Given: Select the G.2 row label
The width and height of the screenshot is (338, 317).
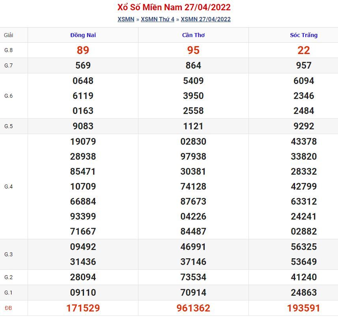Looking at the screenshot, I should 8,277.
